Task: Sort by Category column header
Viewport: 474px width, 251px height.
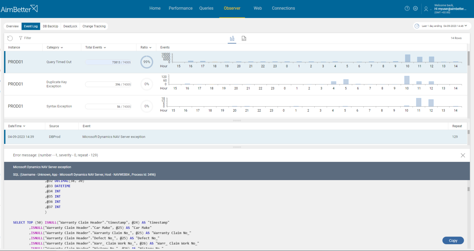Action: (x=55, y=48)
